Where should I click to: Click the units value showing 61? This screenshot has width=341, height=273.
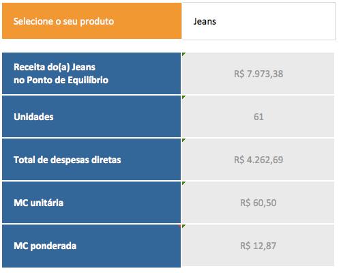pyautogui.click(x=258, y=117)
